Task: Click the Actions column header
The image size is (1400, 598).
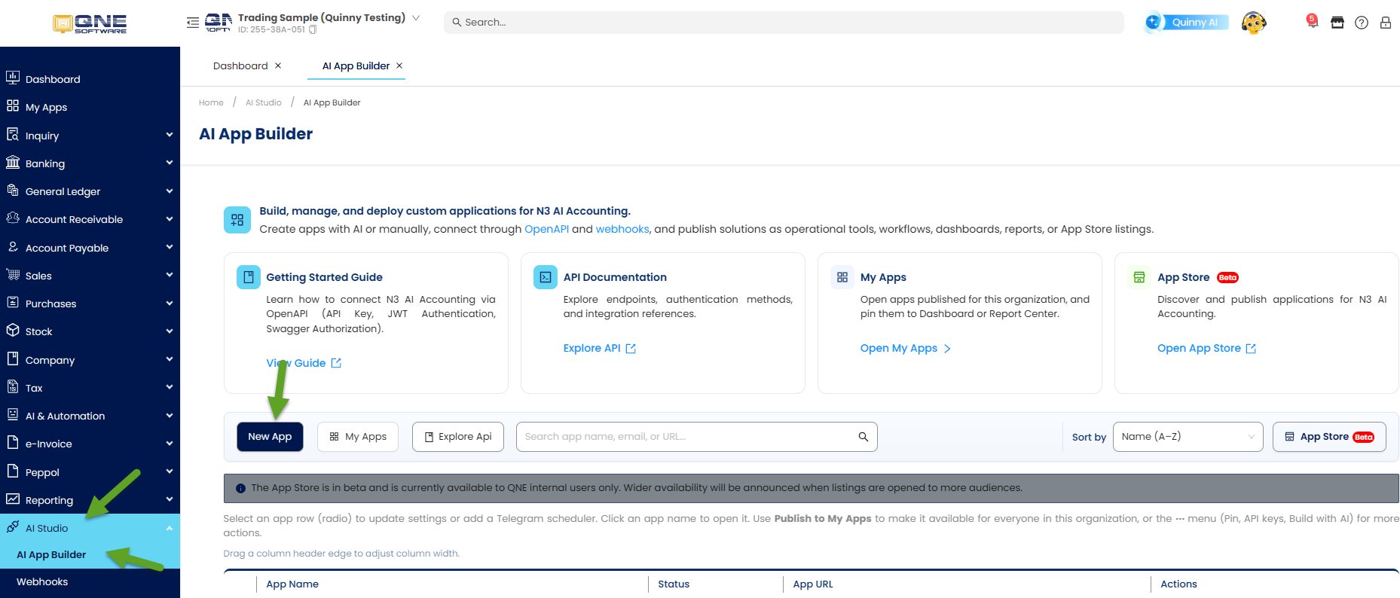Action: pos(1178,584)
